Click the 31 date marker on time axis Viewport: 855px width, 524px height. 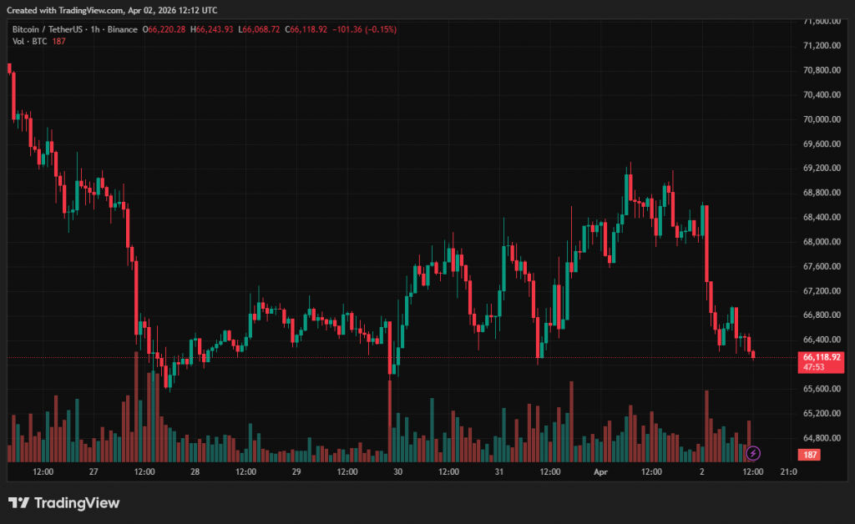tap(499, 471)
